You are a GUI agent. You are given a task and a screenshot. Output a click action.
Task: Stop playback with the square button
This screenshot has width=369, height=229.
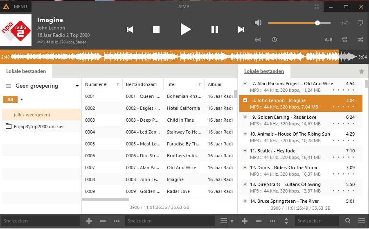pyautogui.click(x=156, y=29)
